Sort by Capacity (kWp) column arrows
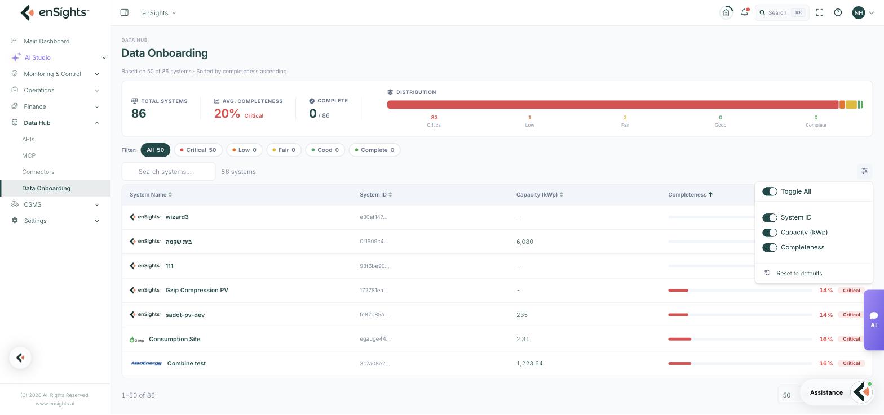 pyautogui.click(x=562, y=195)
